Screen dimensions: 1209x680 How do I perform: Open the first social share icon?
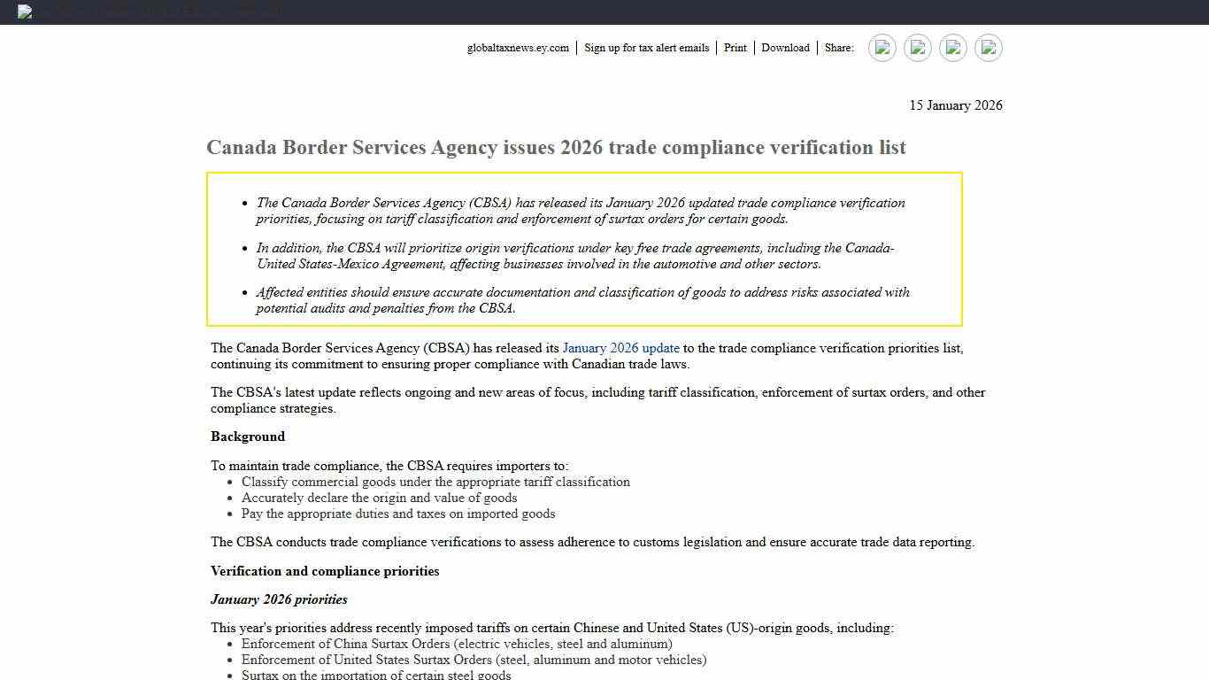click(x=882, y=48)
